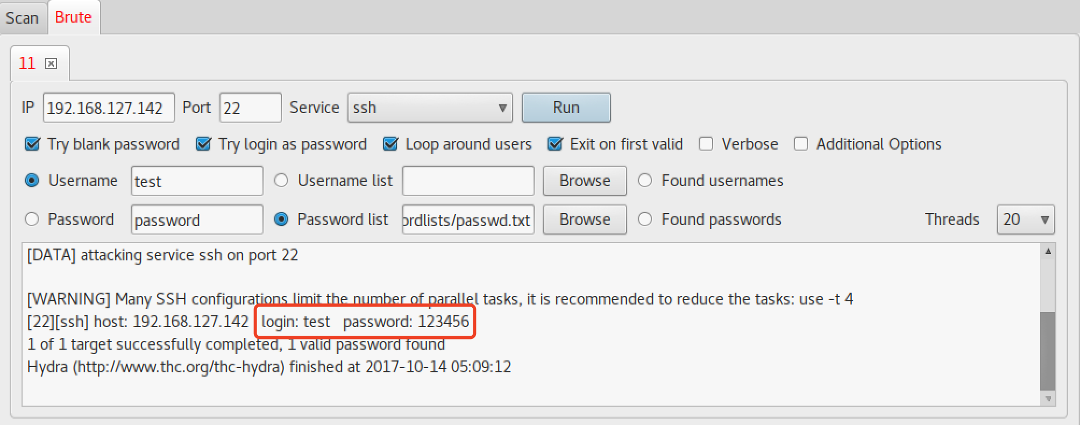Screen dimensions: 1080x425
Task: Close the tab labeled 11
Action: click(x=51, y=64)
